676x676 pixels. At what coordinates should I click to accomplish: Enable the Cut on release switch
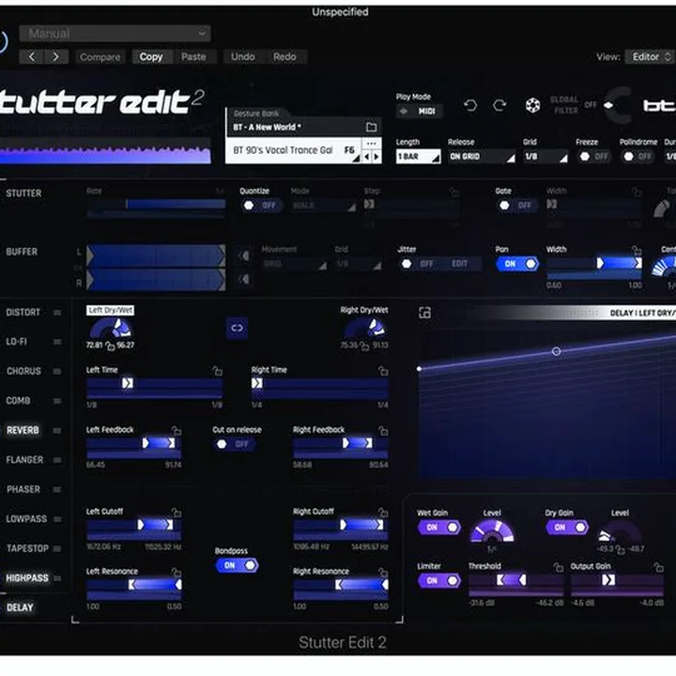coord(234,444)
